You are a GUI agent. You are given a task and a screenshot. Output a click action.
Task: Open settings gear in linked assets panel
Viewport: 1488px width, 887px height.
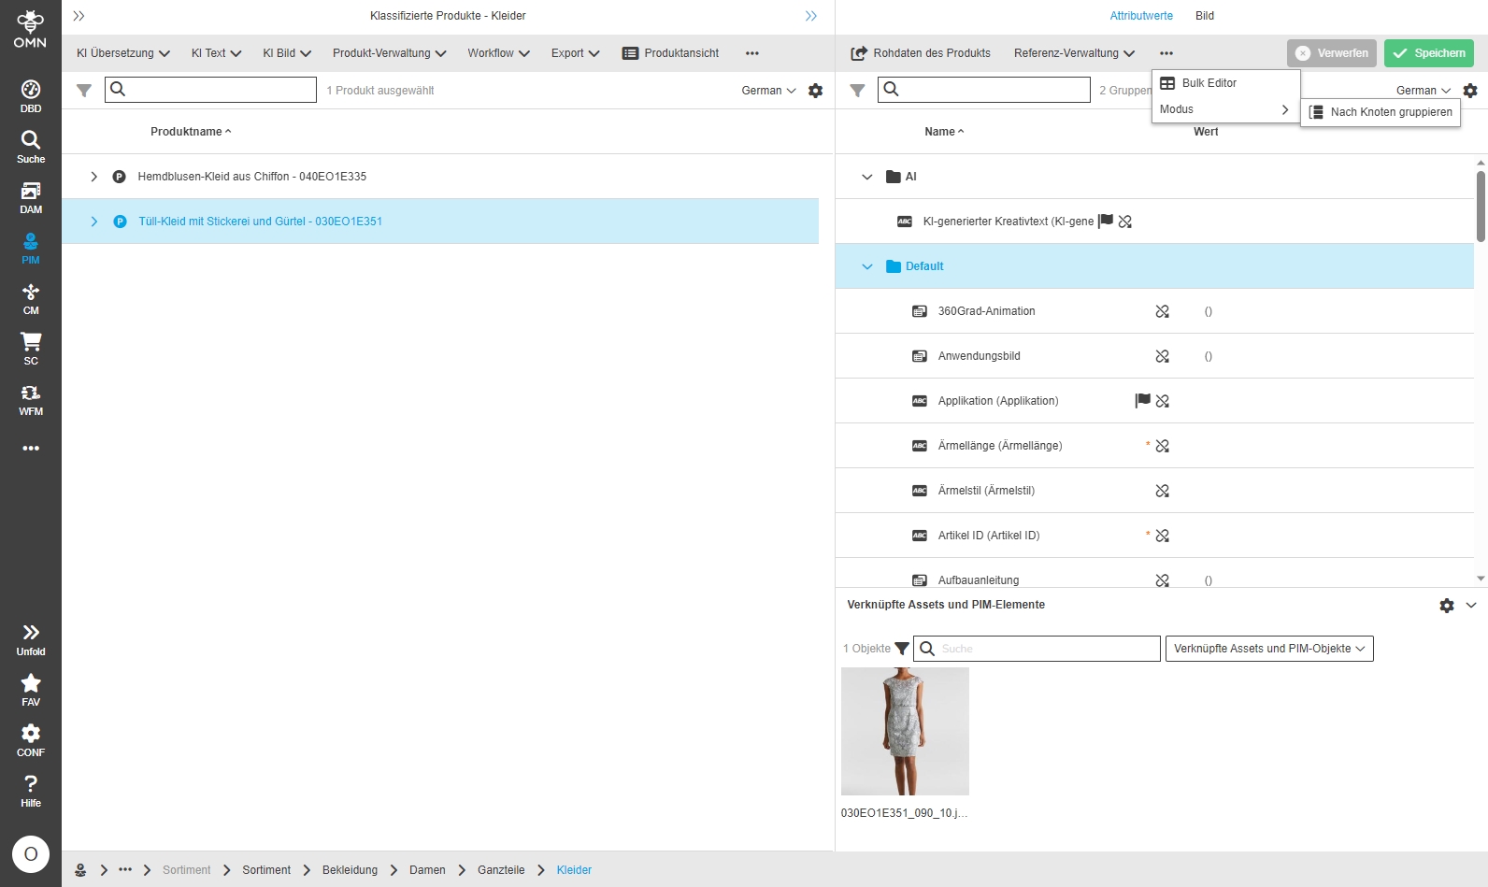[x=1447, y=606]
